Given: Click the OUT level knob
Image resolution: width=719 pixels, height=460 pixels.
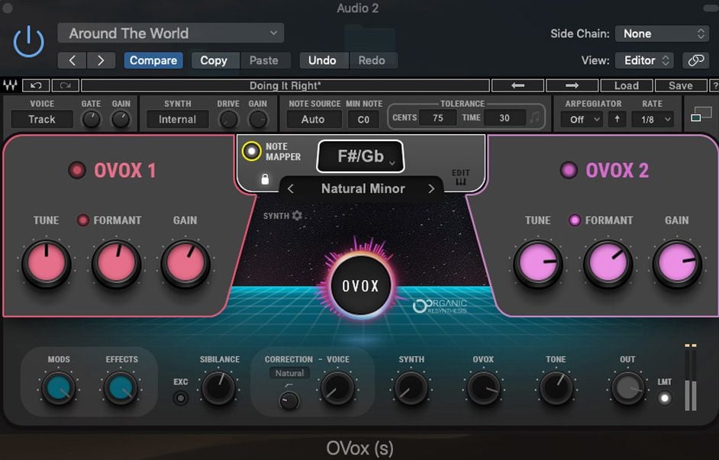Looking at the screenshot, I should tap(628, 388).
